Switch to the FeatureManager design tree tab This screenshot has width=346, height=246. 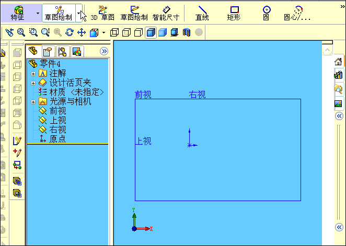[x=33, y=51]
